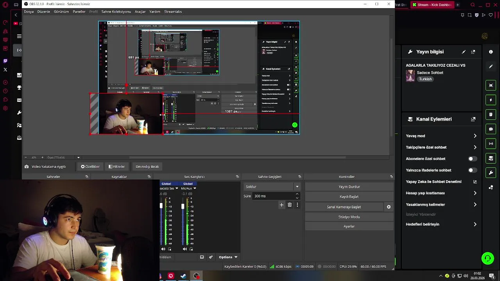Click the lightning bolt icon in Kick sidebar
500x281 pixels.
click(x=491, y=100)
